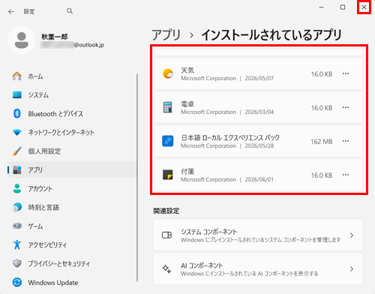Open ネットワークとインターネット settings

[x=72, y=132]
